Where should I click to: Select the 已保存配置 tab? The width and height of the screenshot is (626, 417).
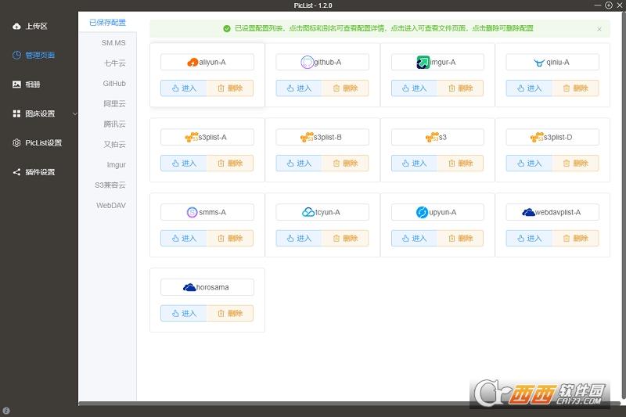pos(107,23)
